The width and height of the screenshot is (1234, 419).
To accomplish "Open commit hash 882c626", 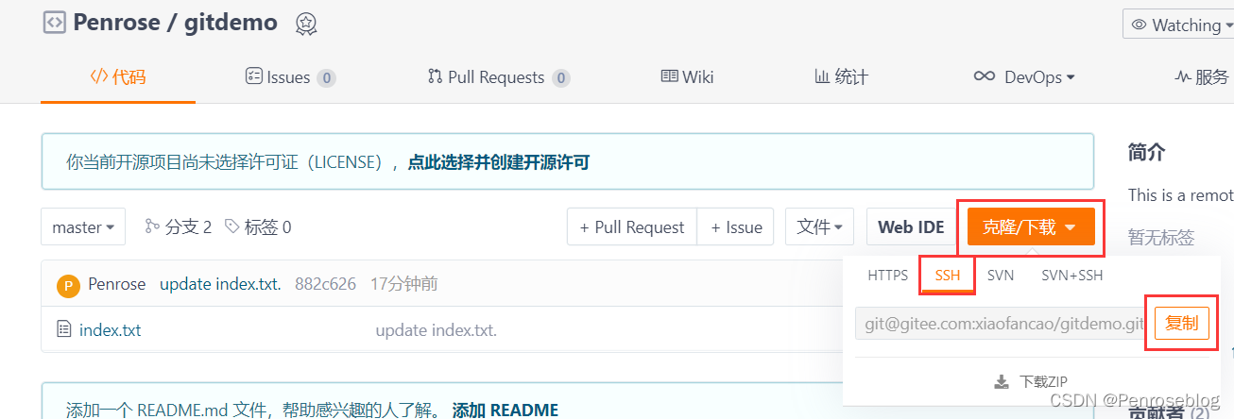I will [326, 284].
